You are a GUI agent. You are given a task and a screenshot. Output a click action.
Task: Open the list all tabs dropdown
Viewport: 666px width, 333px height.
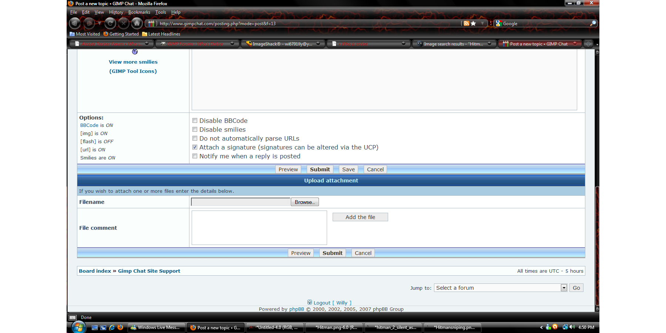tap(597, 44)
